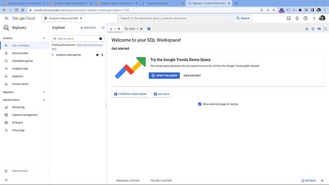Select SQL workspace in sidebar
The image size is (329, 185).
pos(25,46)
